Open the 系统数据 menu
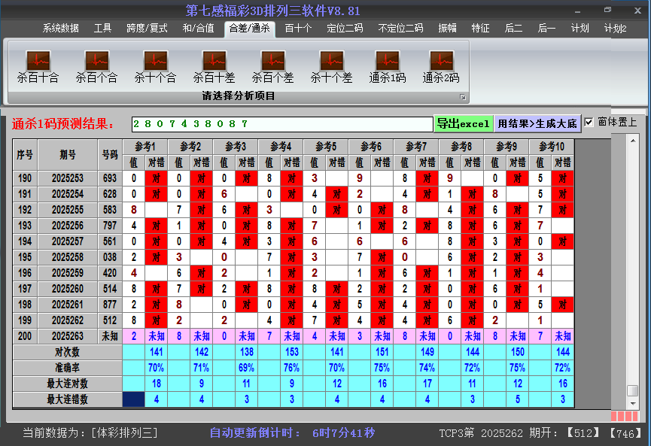The height and width of the screenshot is (446, 651). coord(60,29)
